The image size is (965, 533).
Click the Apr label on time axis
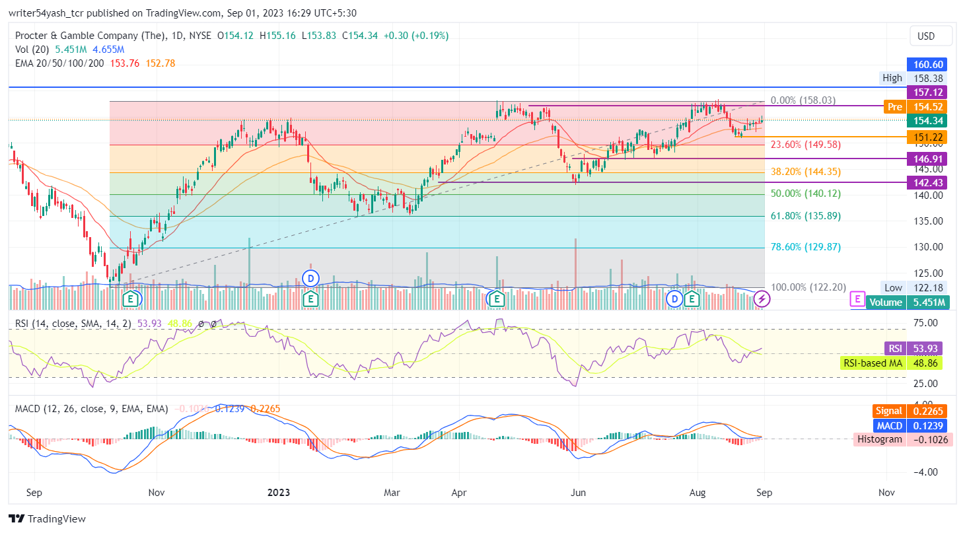point(458,492)
